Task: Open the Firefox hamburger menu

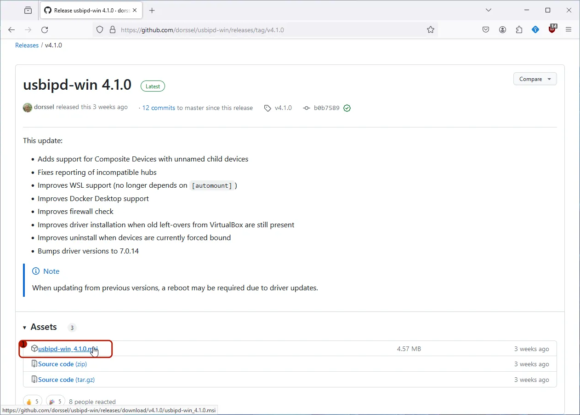Action: click(569, 29)
